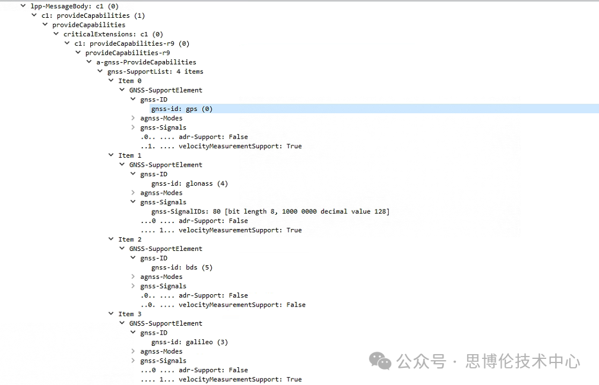
Task: Expand agnss-Modes under the bds element
Action: (x=134, y=277)
